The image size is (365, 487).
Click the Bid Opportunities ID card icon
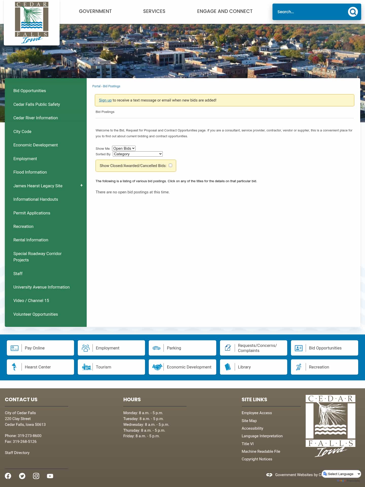pos(299,348)
